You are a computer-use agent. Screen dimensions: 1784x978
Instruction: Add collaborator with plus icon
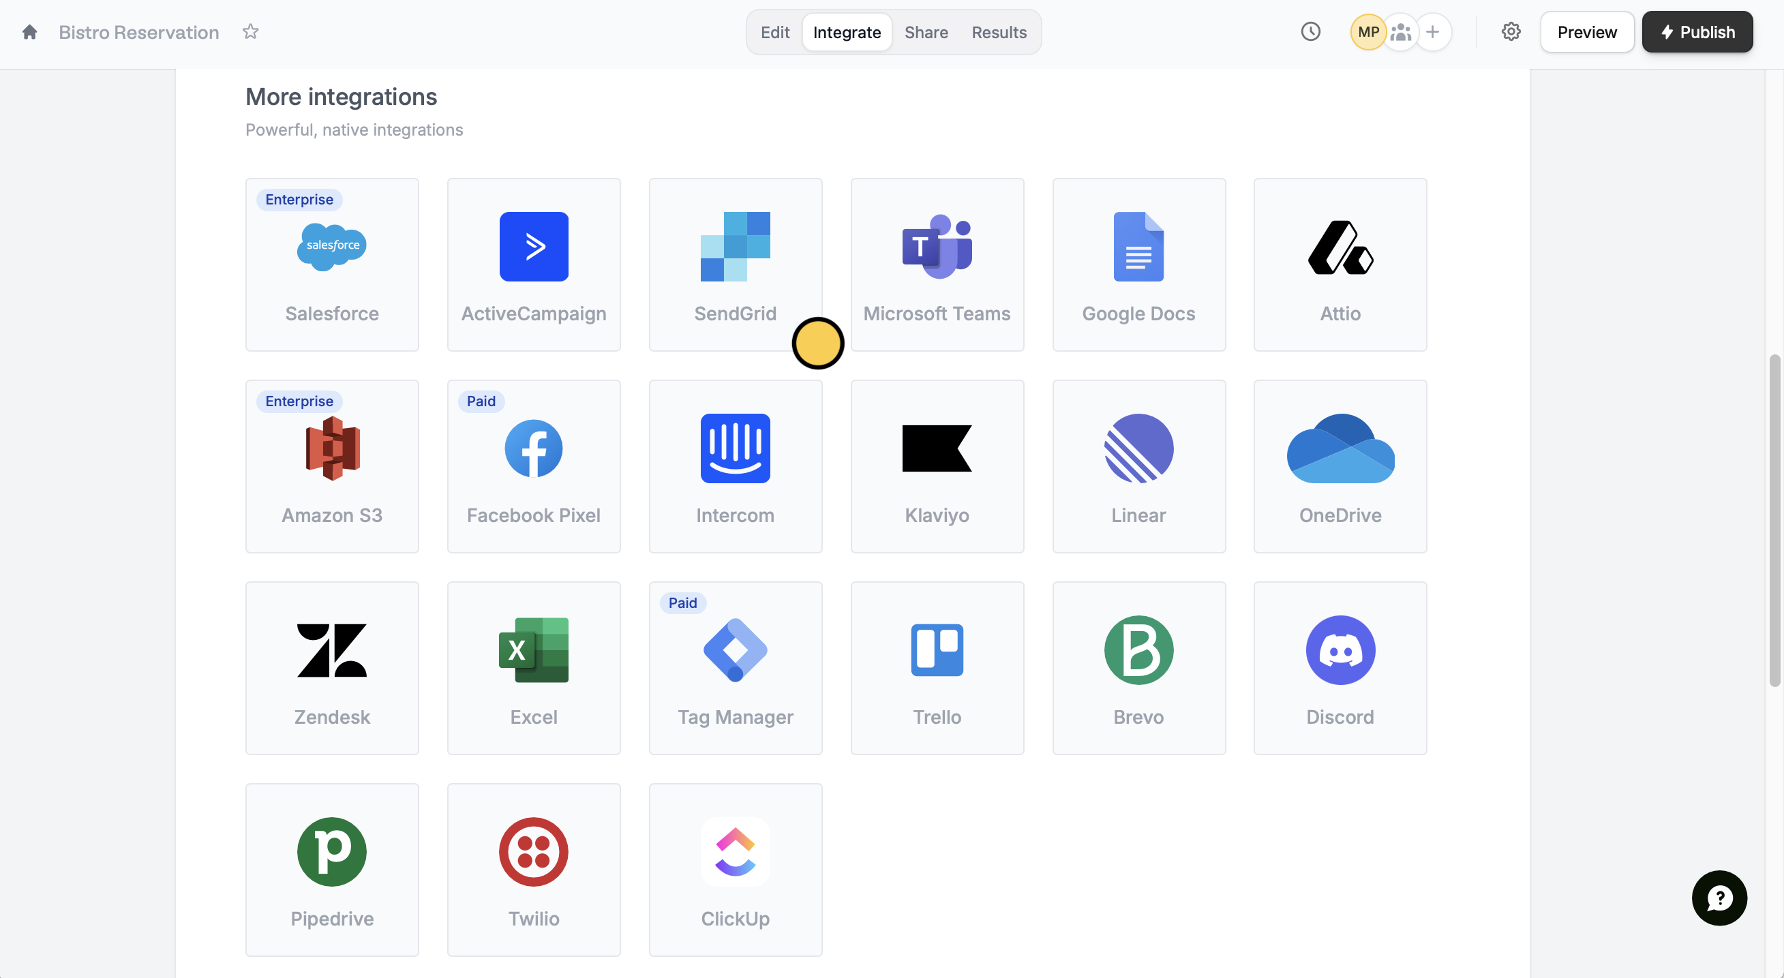pyautogui.click(x=1433, y=32)
